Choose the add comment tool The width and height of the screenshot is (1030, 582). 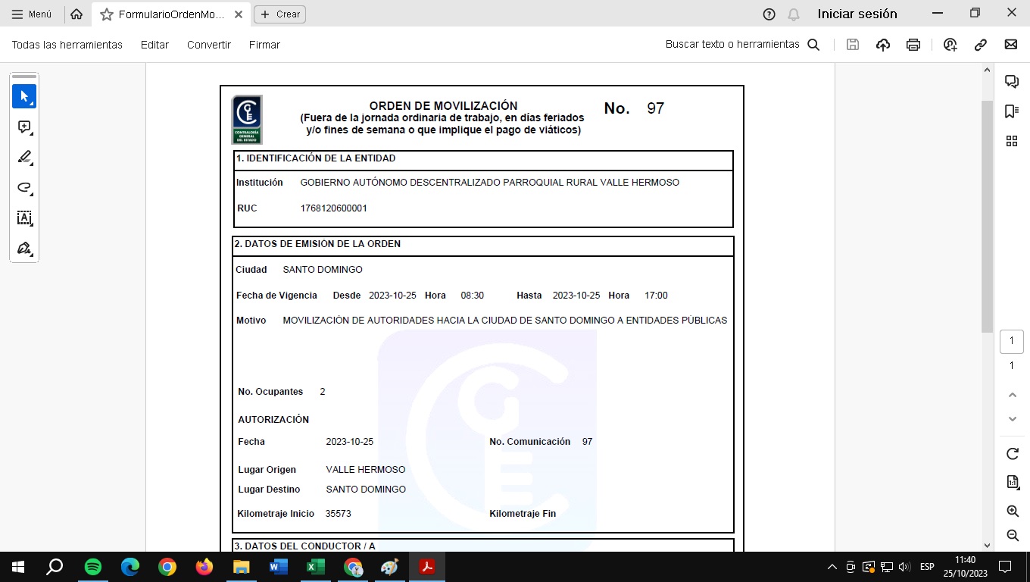click(24, 127)
